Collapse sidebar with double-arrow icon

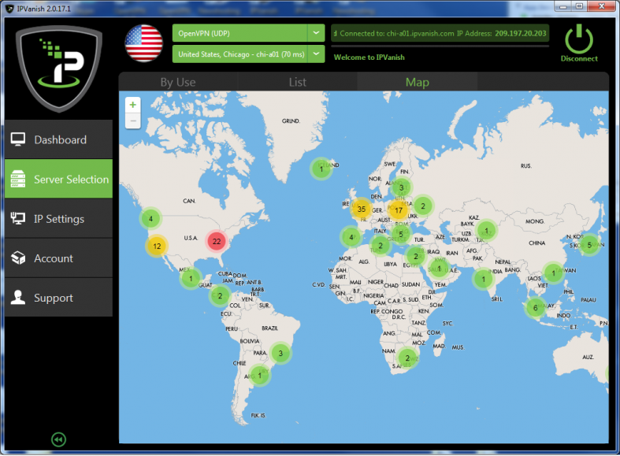coord(58,439)
